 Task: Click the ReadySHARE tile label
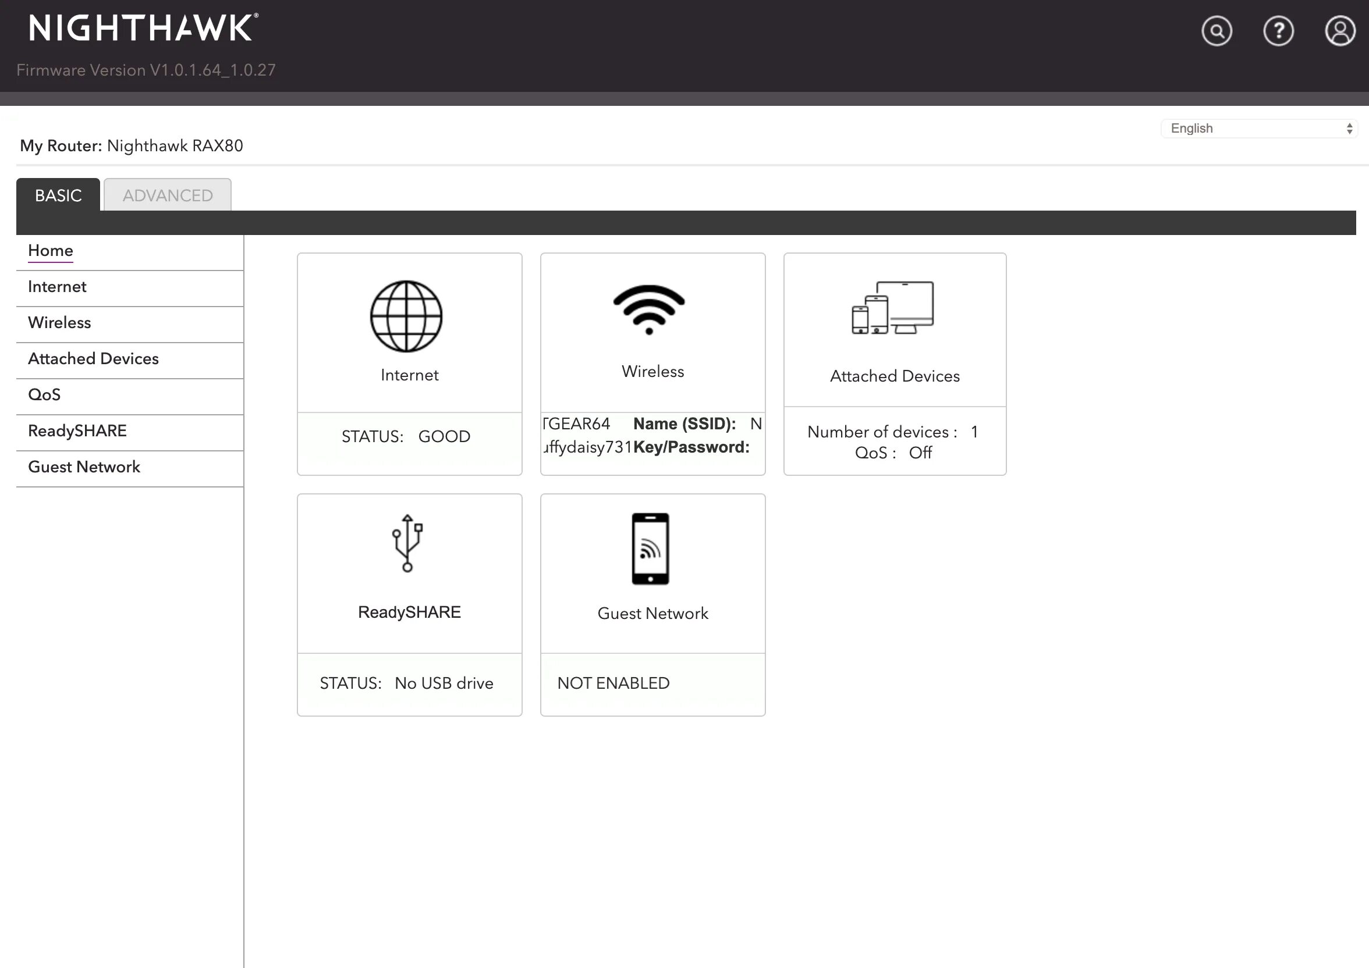click(409, 612)
